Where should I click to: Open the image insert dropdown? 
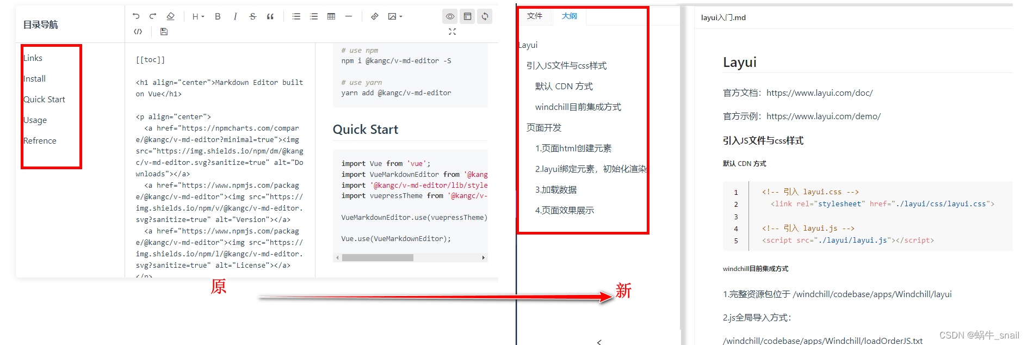click(395, 16)
